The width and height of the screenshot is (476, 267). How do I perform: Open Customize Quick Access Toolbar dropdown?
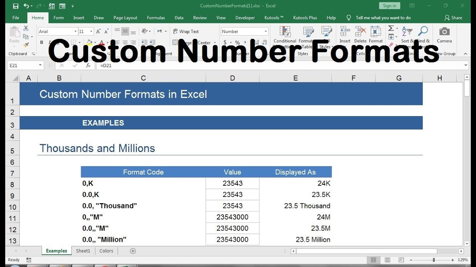pyautogui.click(x=73, y=6)
